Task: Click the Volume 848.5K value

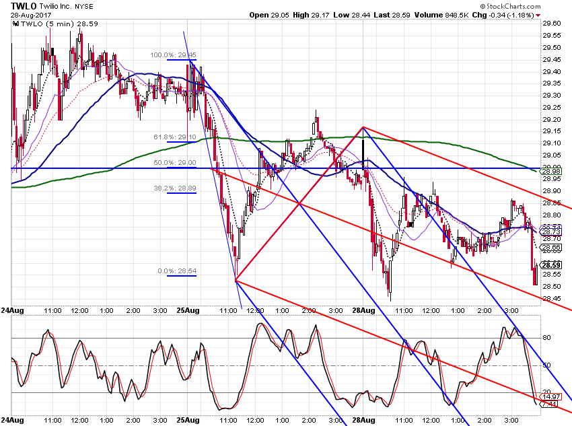Action: [x=441, y=15]
